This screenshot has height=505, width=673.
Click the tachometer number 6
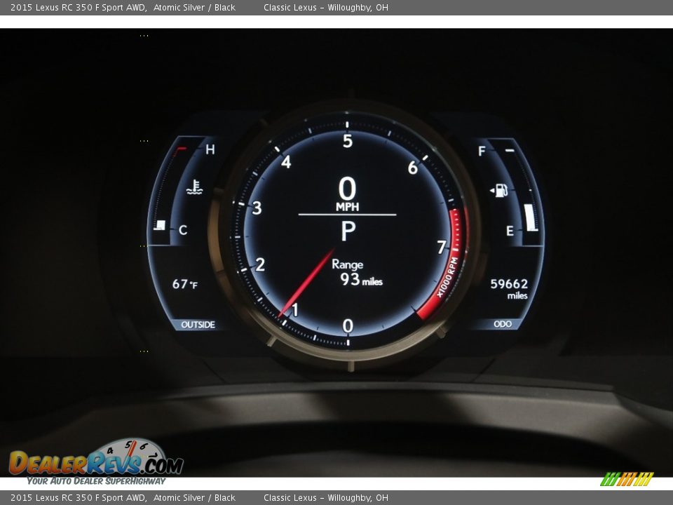pyautogui.click(x=412, y=168)
